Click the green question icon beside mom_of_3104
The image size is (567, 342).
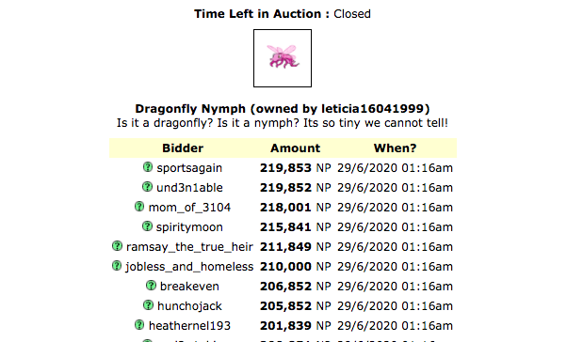[139, 207]
